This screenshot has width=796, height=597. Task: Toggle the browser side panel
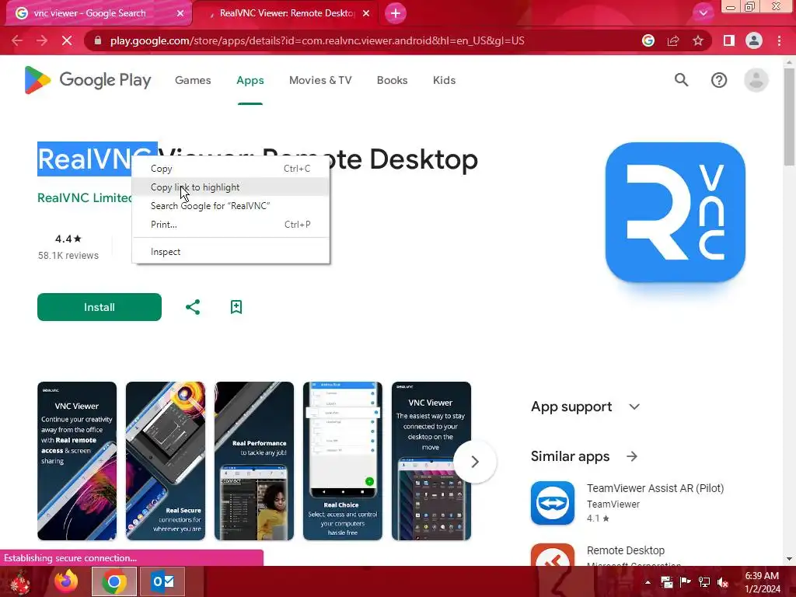[x=729, y=40]
